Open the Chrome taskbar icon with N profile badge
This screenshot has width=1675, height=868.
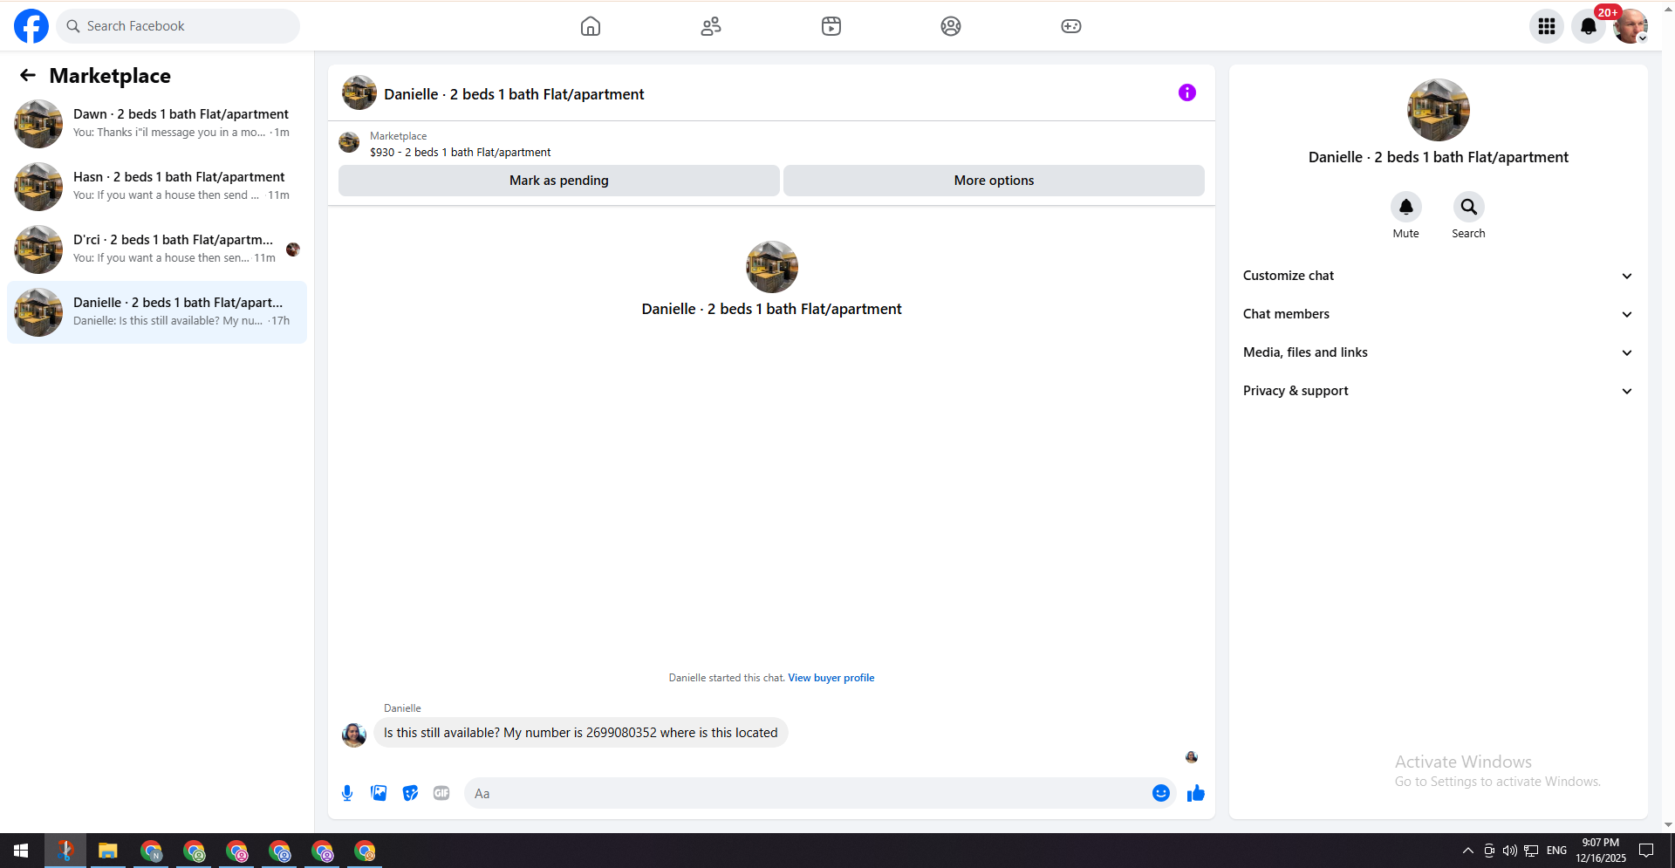point(152,851)
